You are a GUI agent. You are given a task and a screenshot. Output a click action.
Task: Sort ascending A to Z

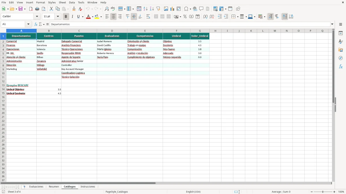point(146,9)
